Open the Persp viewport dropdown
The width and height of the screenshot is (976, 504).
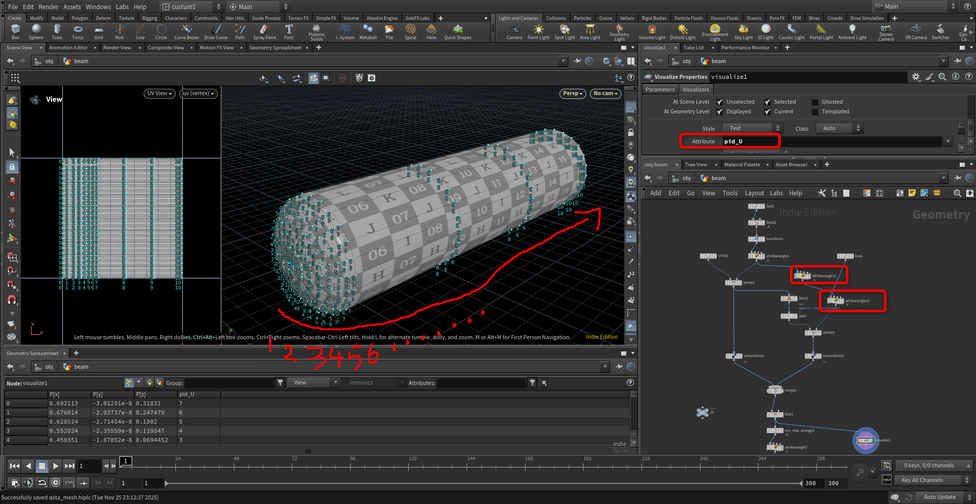pyautogui.click(x=573, y=94)
